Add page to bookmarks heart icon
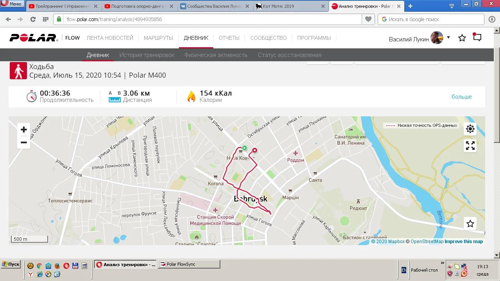Viewport: 500px width, 281px height. (x=368, y=19)
